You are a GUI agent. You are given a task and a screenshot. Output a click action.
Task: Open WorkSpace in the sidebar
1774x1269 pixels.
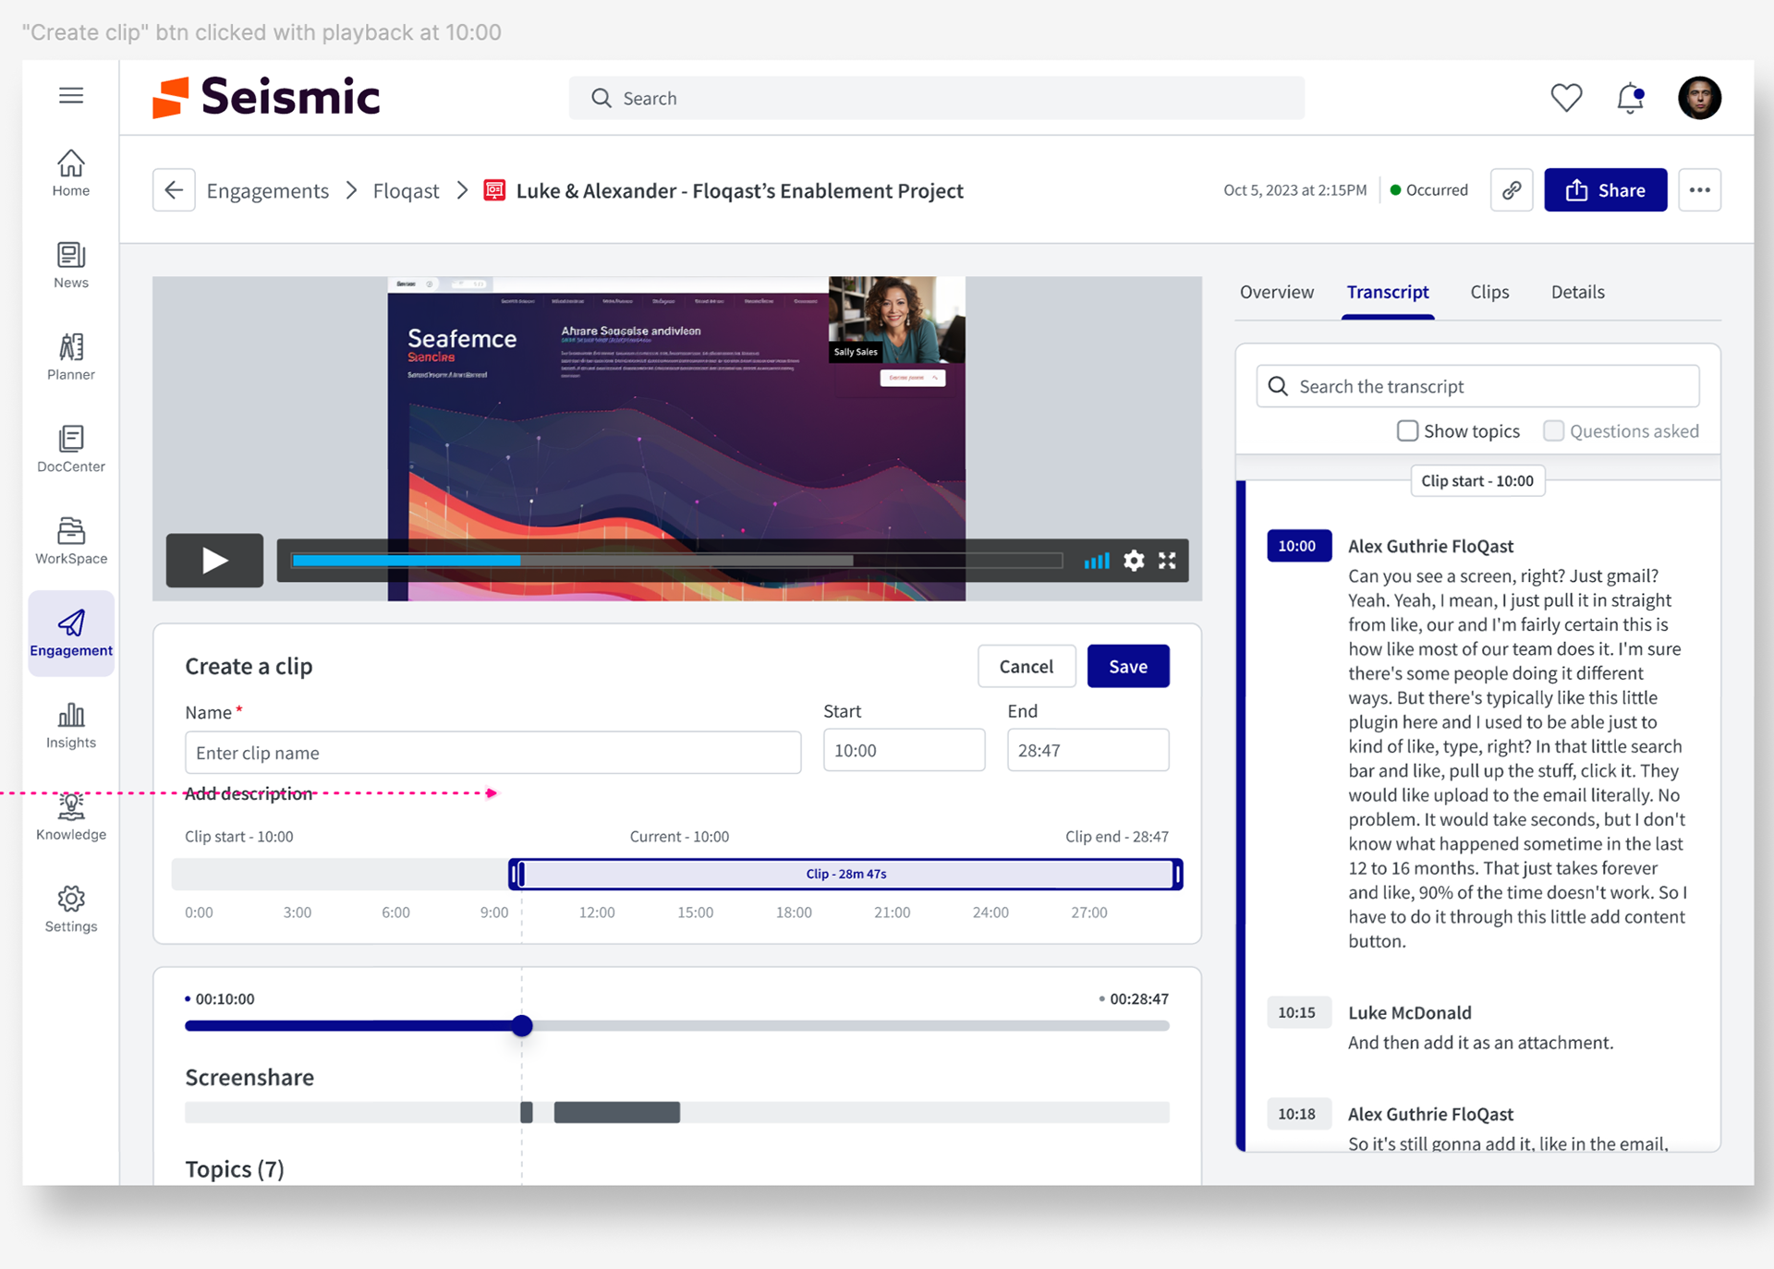click(x=71, y=540)
